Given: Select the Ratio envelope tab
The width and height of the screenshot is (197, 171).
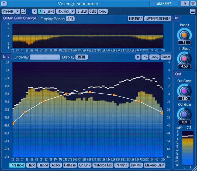Looking at the screenshot, I should [x=31, y=165].
